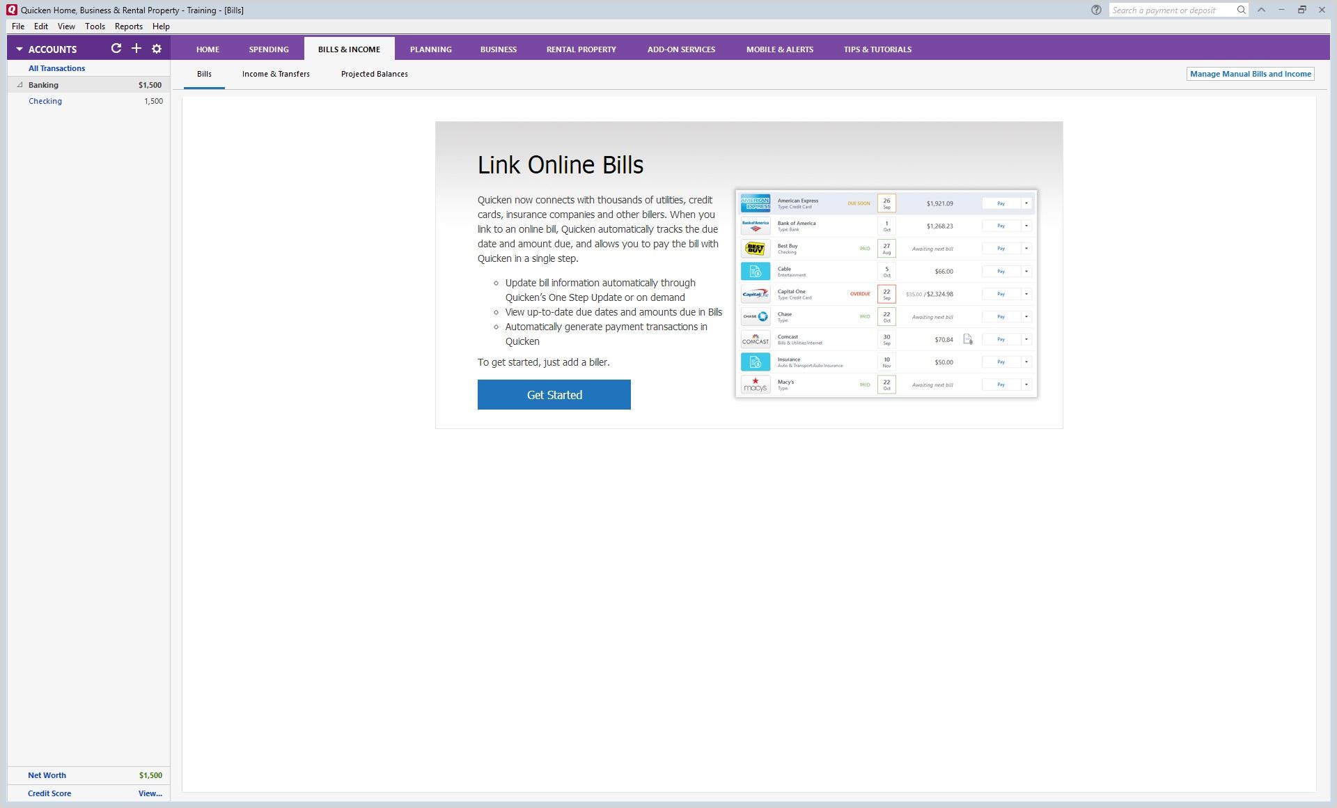Viewport: 1337px width, 808px height.
Task: Collapse the ACCOUNTS bar dropdown arrow
Action: pos(19,49)
